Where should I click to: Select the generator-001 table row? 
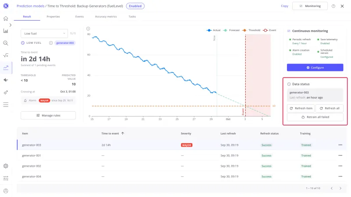coord(182,155)
